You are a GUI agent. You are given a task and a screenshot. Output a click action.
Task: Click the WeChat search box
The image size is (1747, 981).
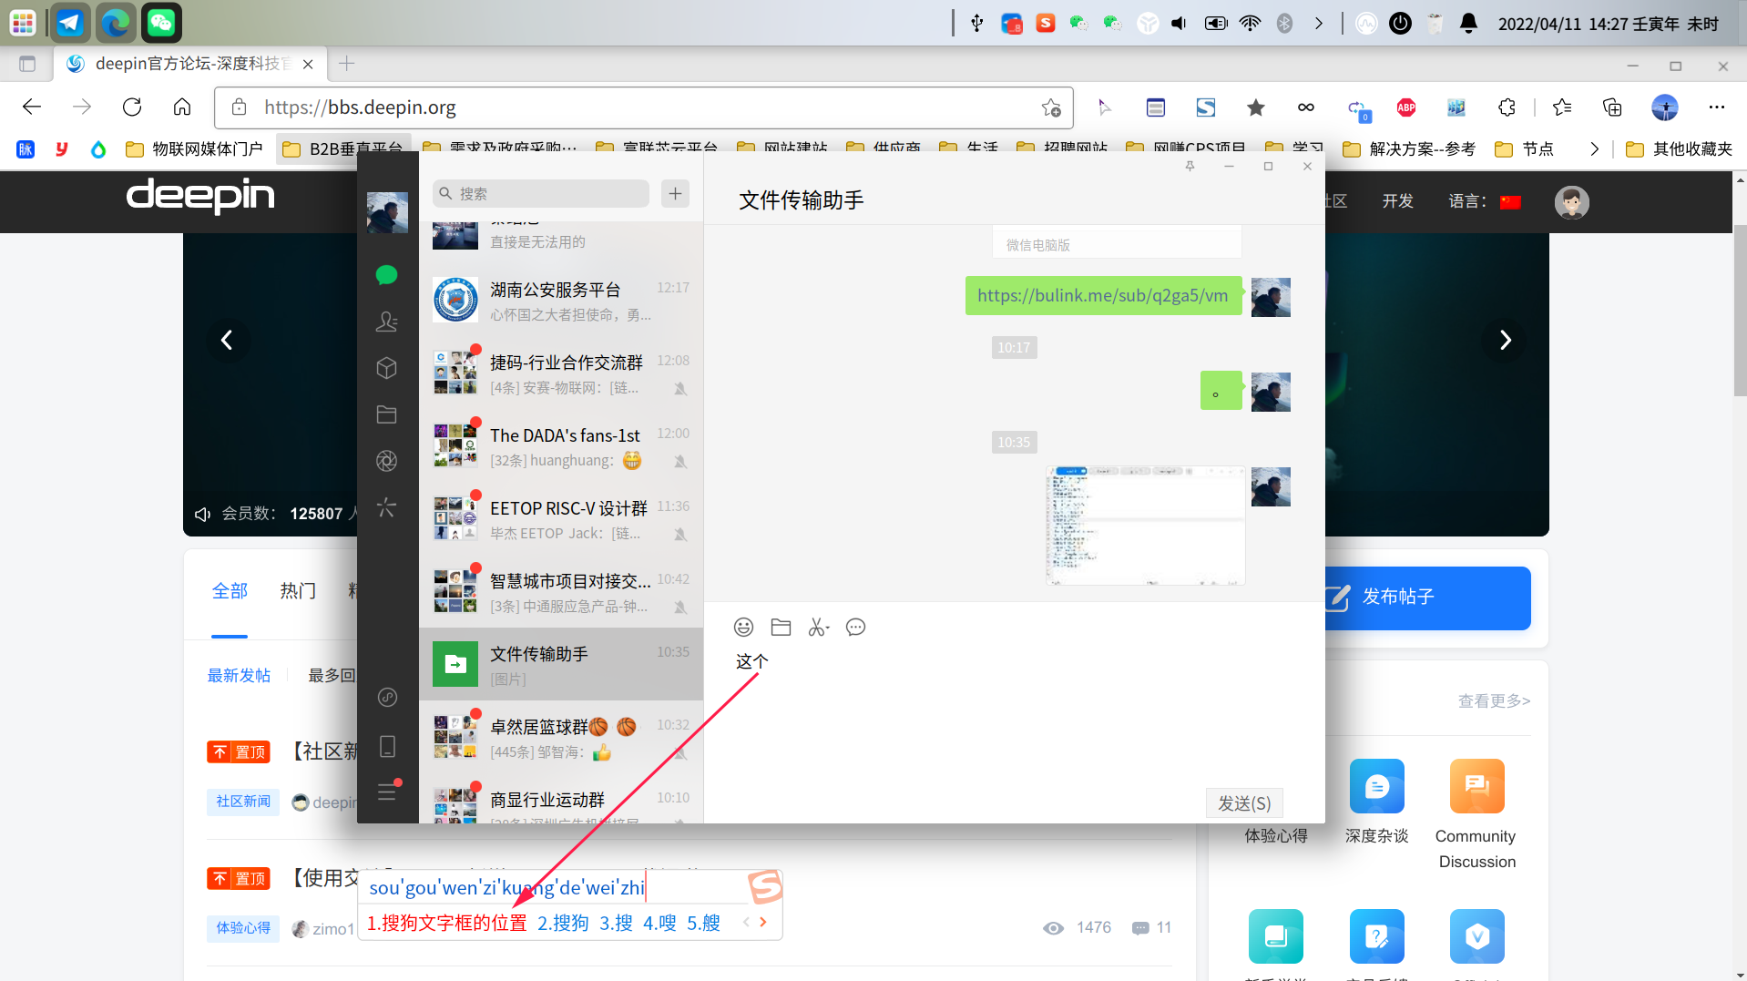541,193
